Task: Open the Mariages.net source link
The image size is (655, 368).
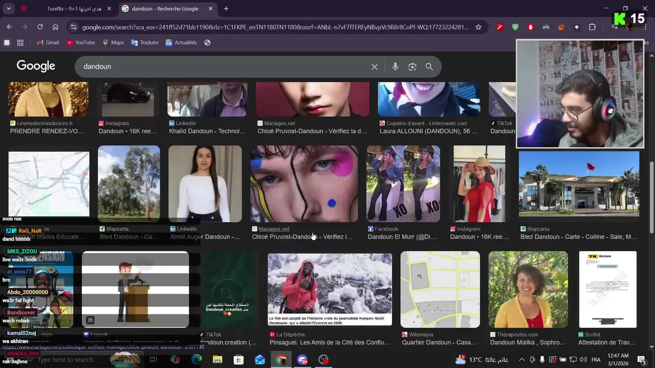Action: pos(274,229)
